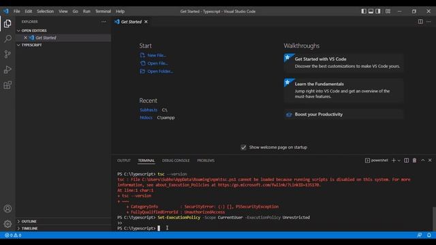
Task: Open the Accounts menu icon
Action: click(7, 209)
